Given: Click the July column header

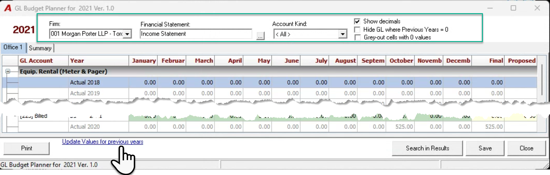Looking at the screenshot, I should click(x=315, y=61).
